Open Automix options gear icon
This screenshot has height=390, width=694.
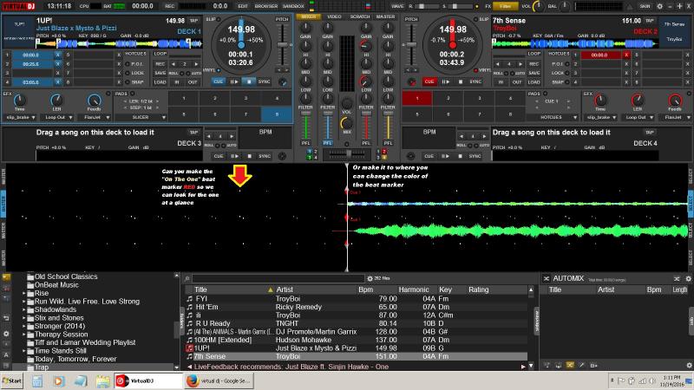[688, 278]
